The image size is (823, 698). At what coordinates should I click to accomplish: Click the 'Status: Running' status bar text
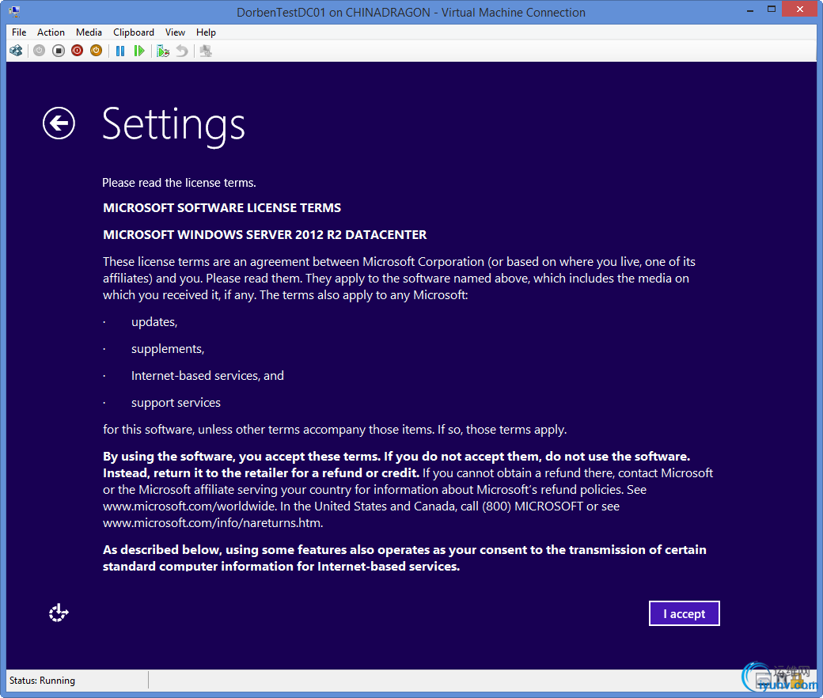pyautogui.click(x=42, y=681)
